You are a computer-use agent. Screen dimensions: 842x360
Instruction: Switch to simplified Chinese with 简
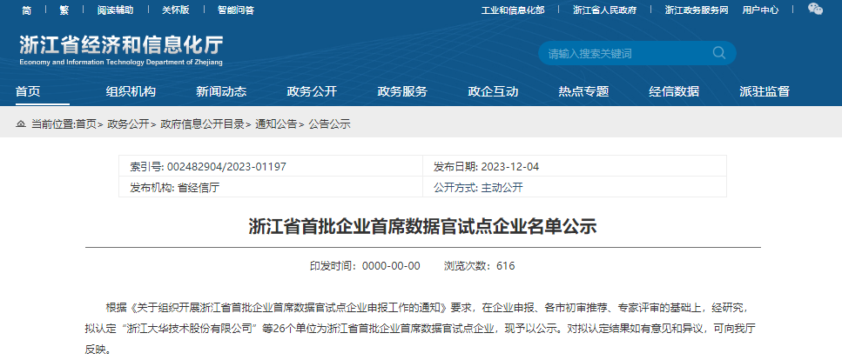point(26,10)
